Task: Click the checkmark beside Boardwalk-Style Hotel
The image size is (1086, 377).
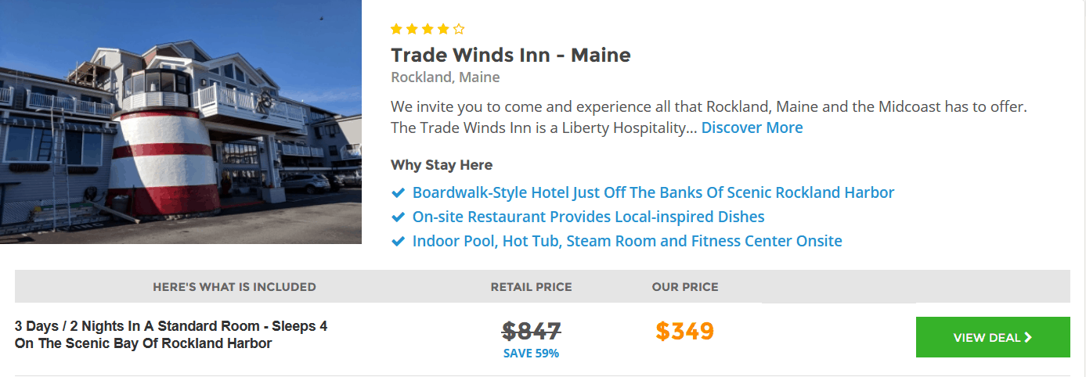Action: [398, 192]
